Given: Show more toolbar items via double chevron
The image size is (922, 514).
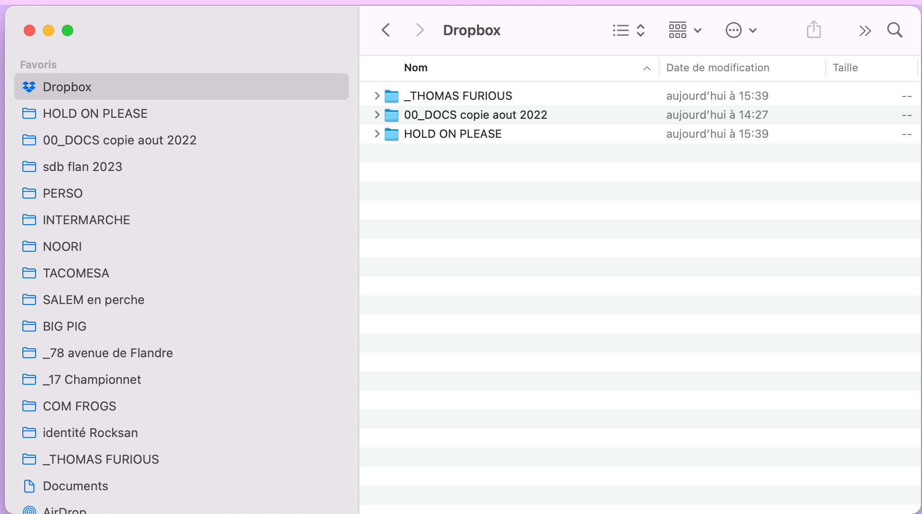Looking at the screenshot, I should click(x=865, y=31).
